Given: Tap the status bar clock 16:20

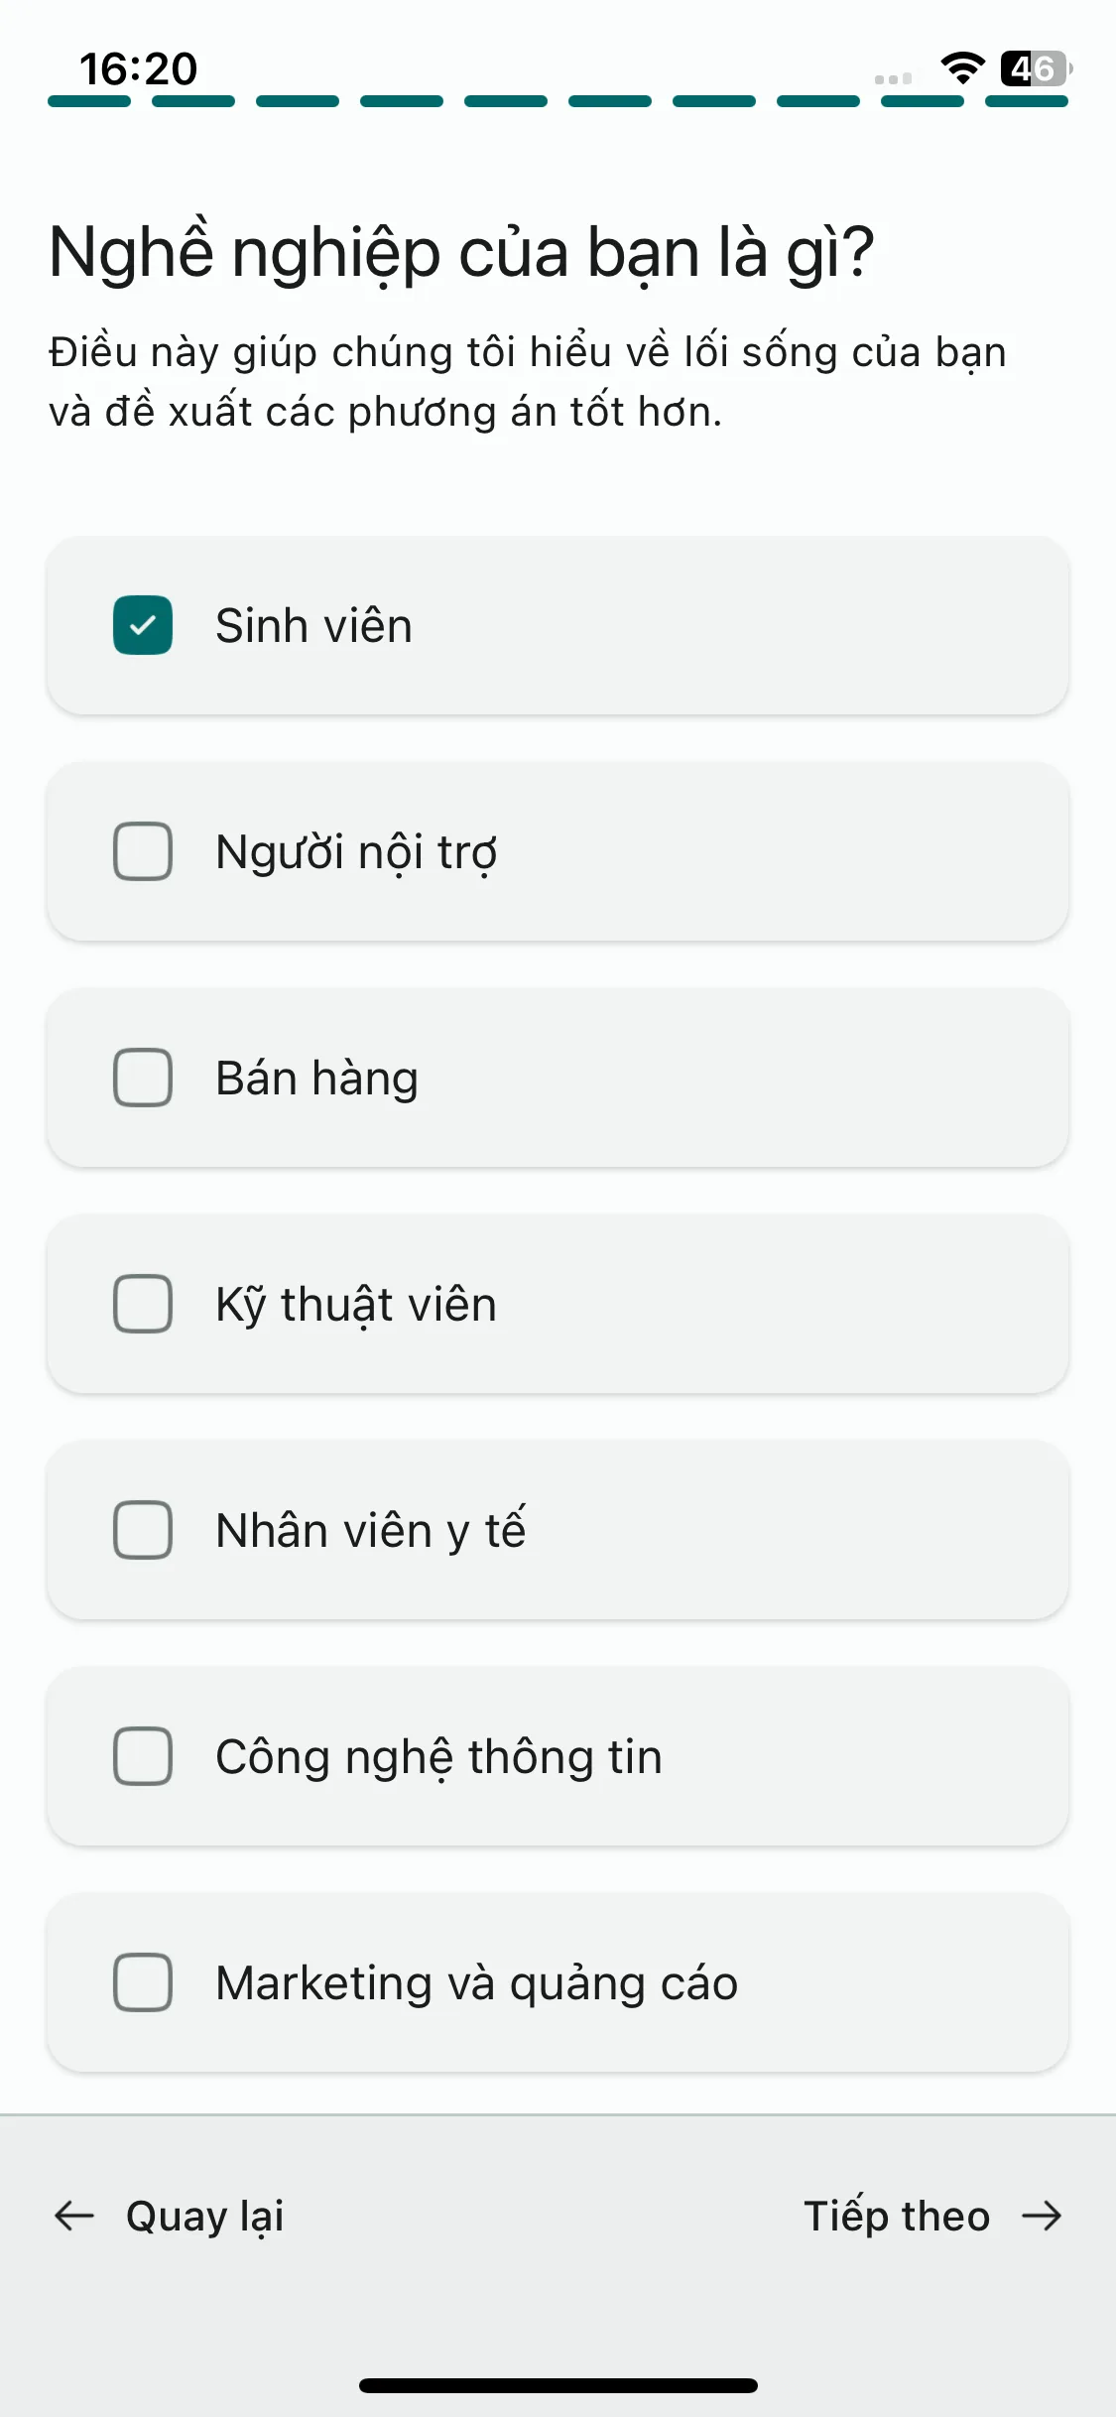Looking at the screenshot, I should (139, 68).
